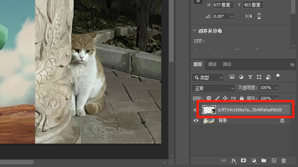This screenshot has height=167, width=298.
Task: Lock transparent pixels for the layer
Action: tap(209, 98)
